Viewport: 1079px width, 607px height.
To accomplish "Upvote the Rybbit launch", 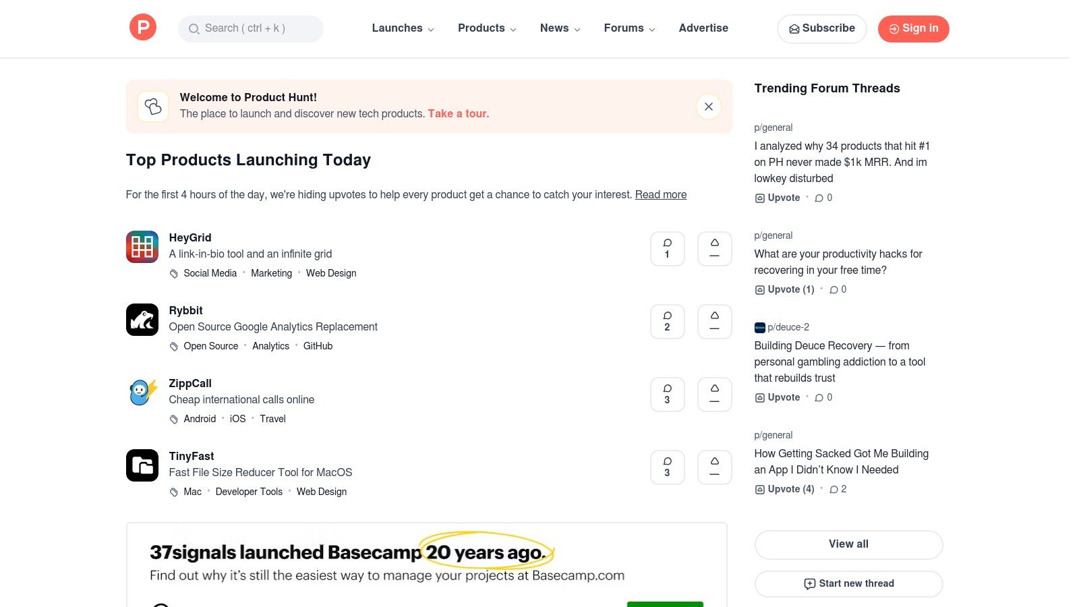I will pyautogui.click(x=714, y=321).
